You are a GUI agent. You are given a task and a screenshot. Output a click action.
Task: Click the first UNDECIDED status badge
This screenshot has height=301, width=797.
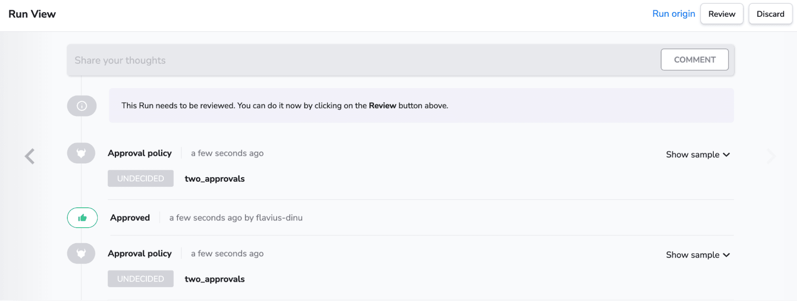point(140,179)
